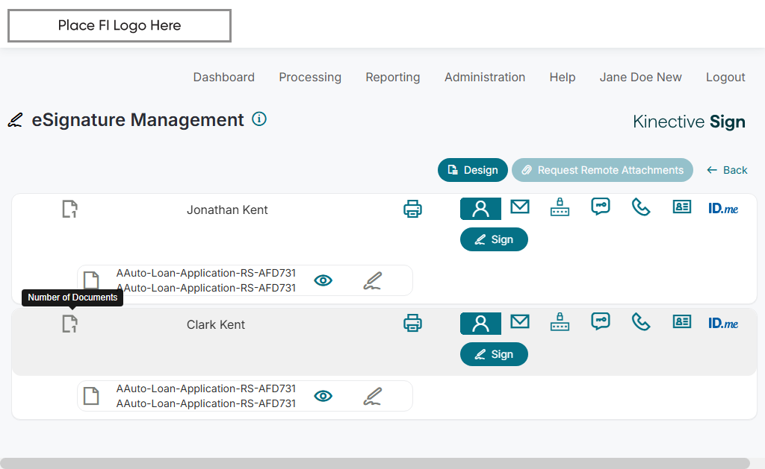The width and height of the screenshot is (765, 469).
Task: Click the phone icon in Clark Kent row
Action: coord(641,321)
